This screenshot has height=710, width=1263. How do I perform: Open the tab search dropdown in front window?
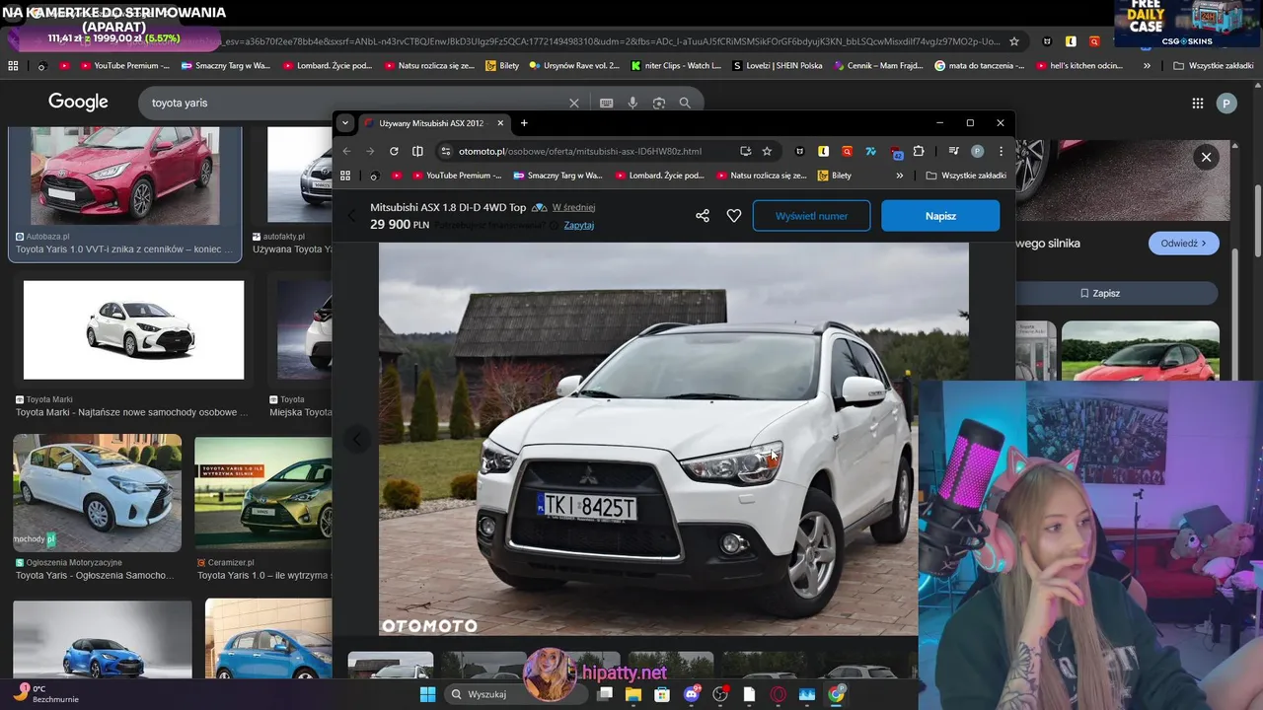click(344, 123)
